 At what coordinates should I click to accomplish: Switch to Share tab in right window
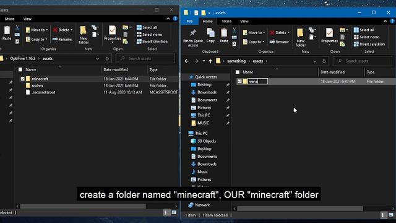pyautogui.click(x=226, y=22)
